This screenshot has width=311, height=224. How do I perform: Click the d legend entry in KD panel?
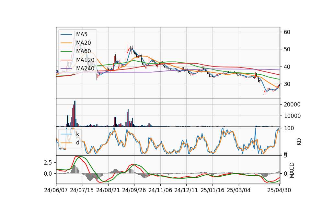pos(78,142)
